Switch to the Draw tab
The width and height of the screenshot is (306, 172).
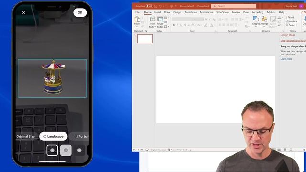[167, 12]
